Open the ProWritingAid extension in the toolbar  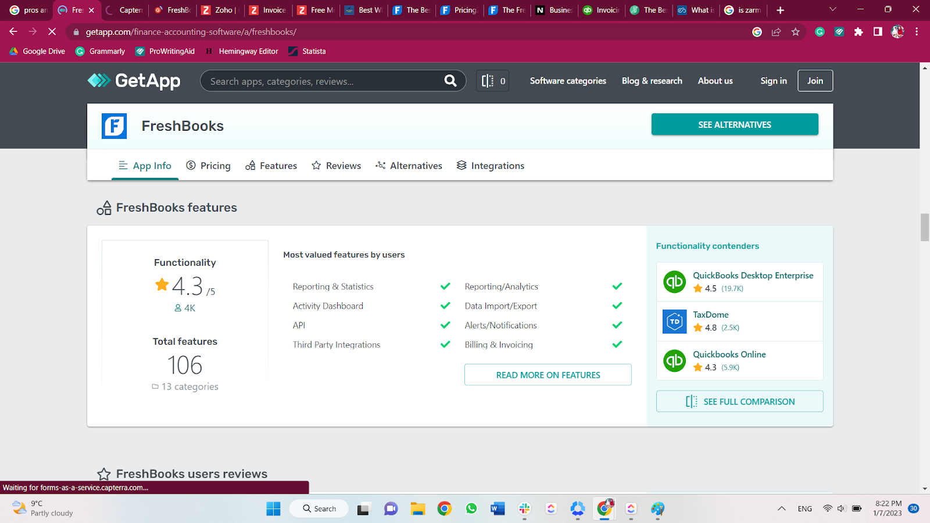coord(839,32)
